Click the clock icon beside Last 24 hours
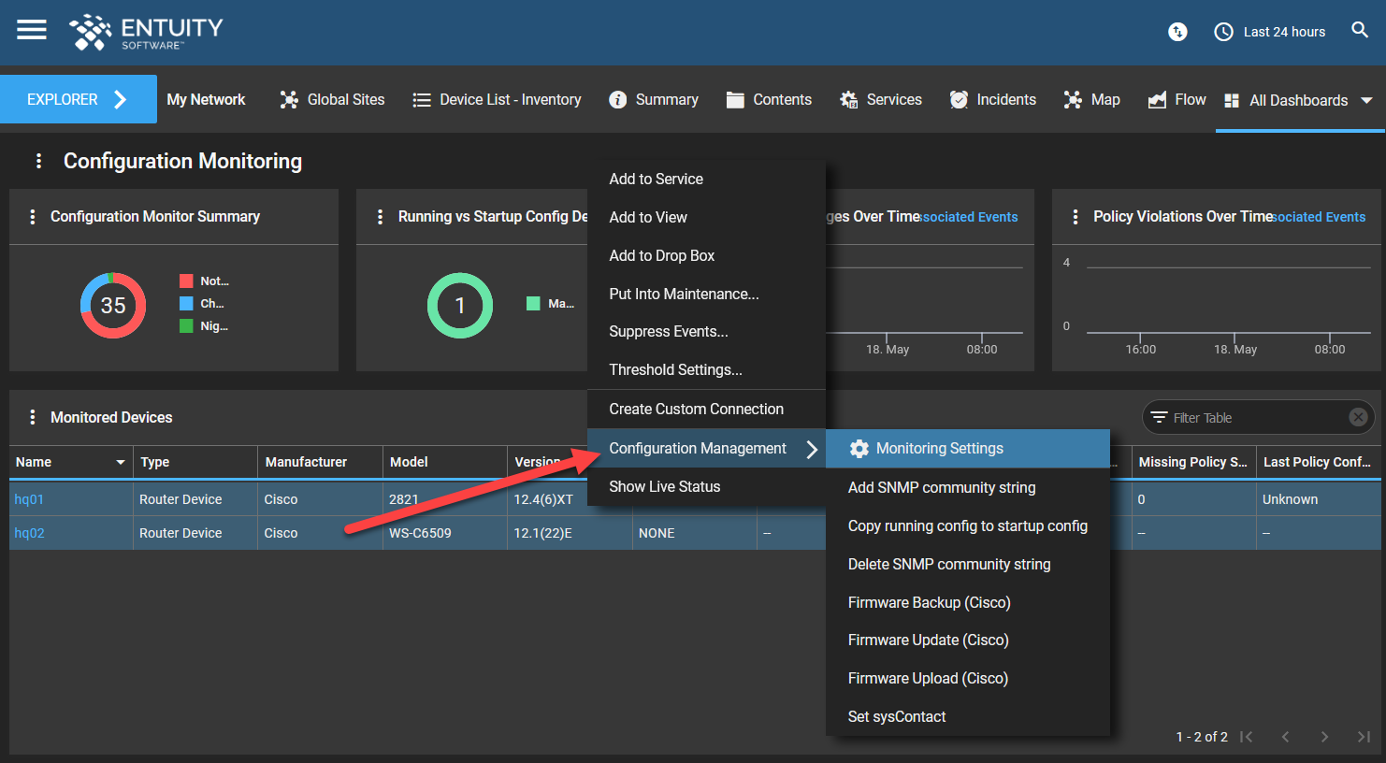This screenshot has width=1386, height=763. tap(1223, 32)
